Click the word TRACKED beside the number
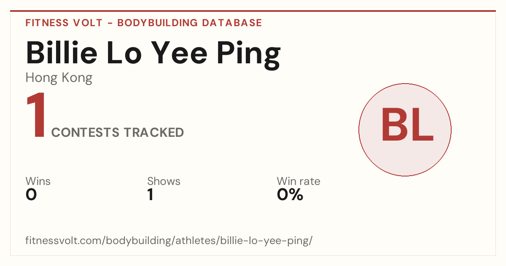Screen dimensions: 506x266 pyautogui.click(x=154, y=133)
